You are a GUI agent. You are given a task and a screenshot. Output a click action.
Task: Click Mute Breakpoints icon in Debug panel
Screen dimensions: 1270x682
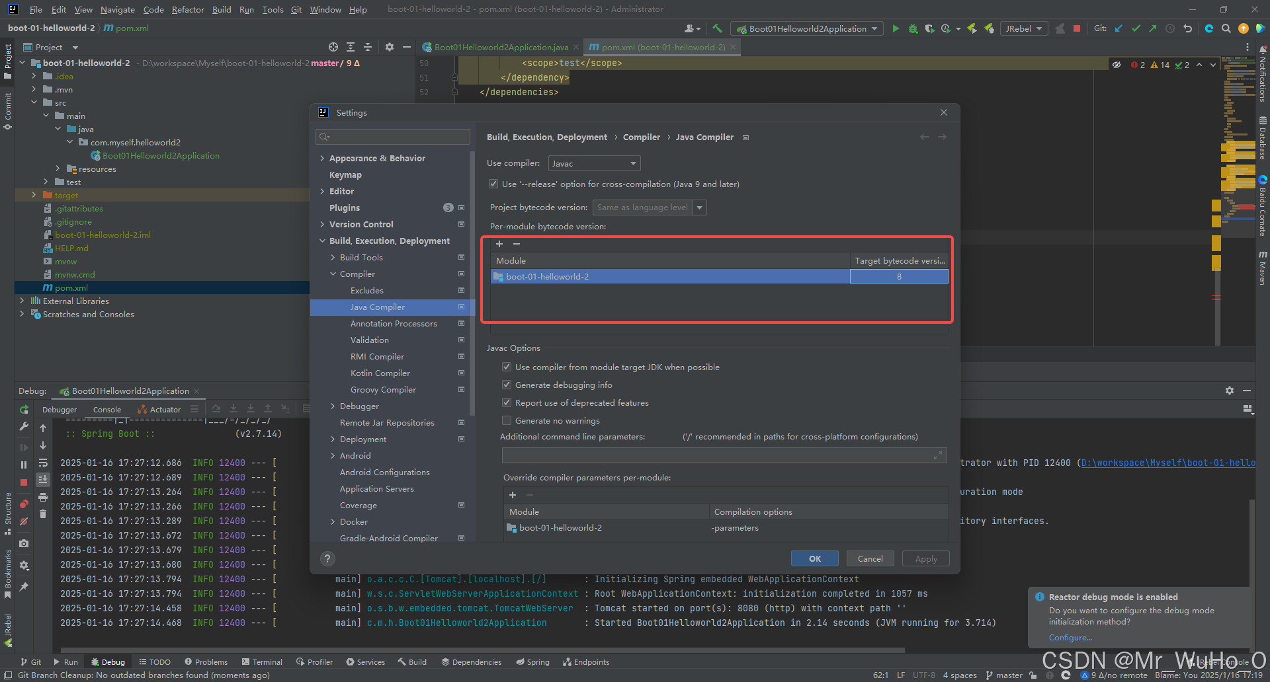(x=24, y=521)
